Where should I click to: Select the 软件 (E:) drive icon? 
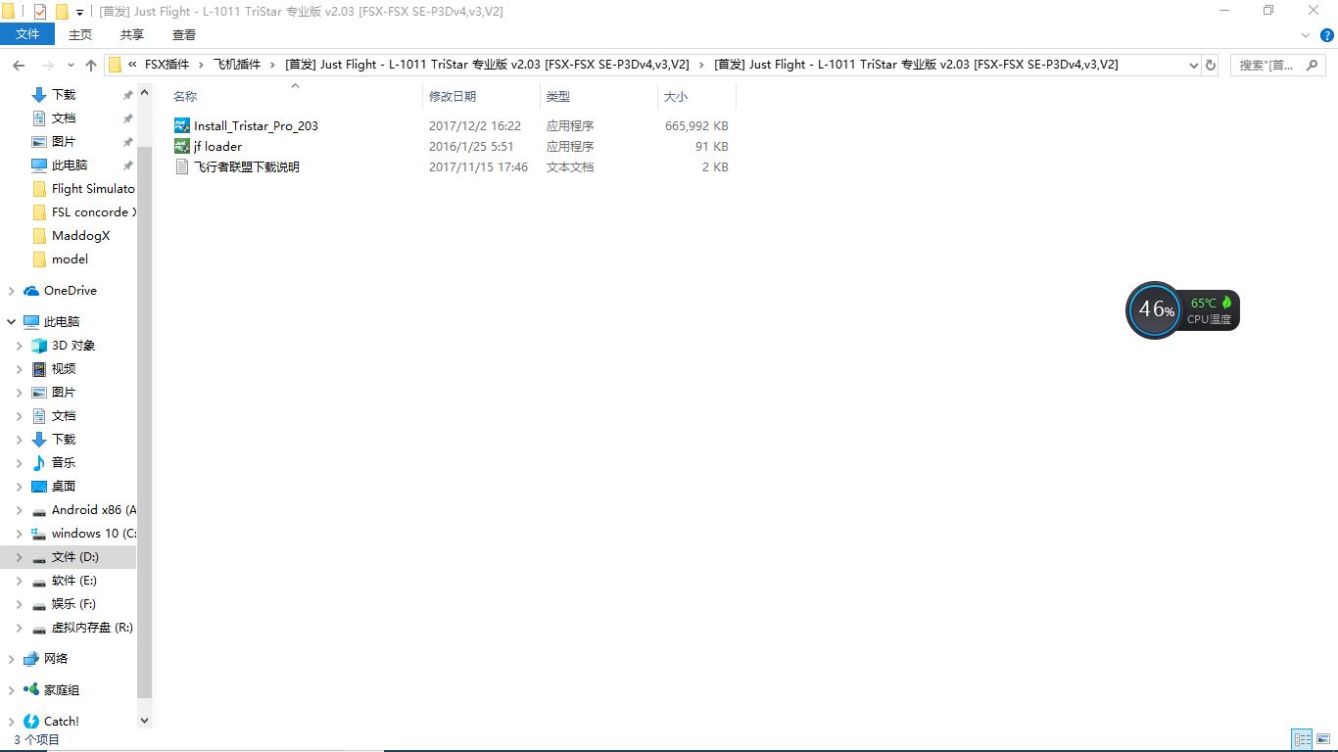pyautogui.click(x=39, y=581)
